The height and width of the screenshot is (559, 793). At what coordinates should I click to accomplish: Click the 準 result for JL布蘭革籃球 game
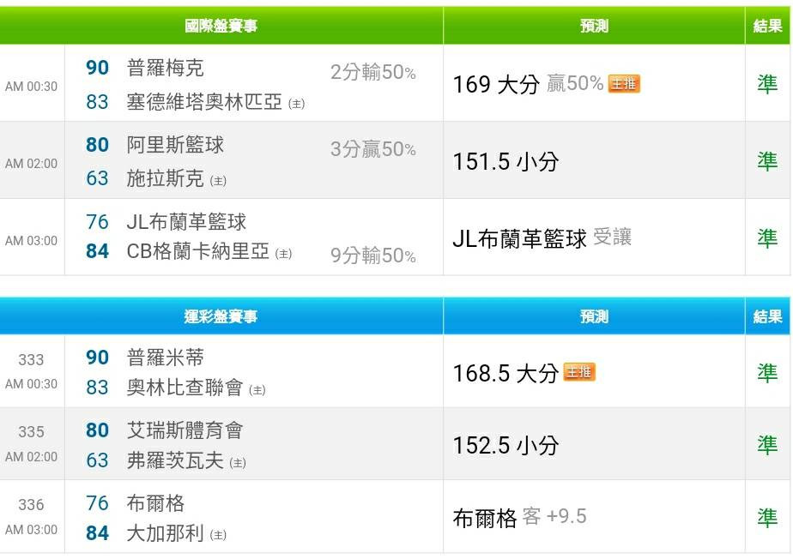tap(767, 238)
